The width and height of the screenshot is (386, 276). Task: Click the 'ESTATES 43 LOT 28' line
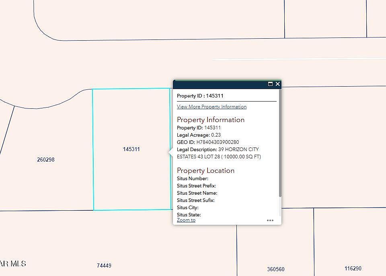pyautogui.click(x=219, y=157)
